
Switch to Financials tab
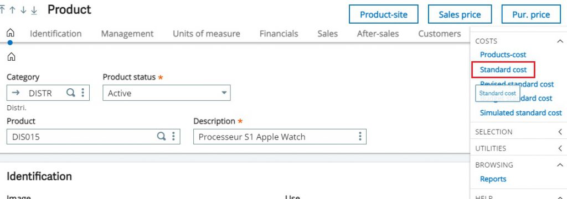(x=279, y=34)
